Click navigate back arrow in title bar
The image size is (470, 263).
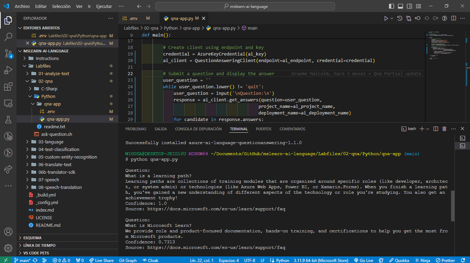(x=139, y=6)
